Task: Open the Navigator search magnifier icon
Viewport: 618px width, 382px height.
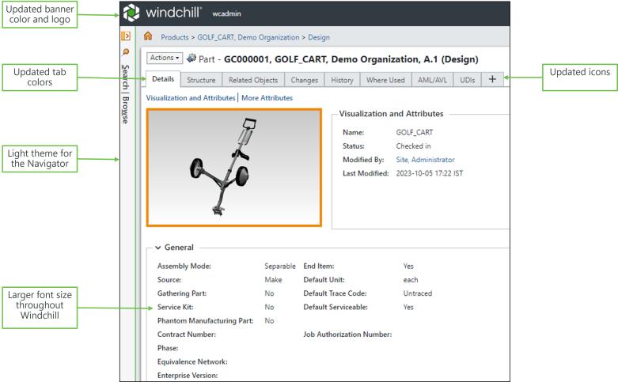Action: coord(126,52)
